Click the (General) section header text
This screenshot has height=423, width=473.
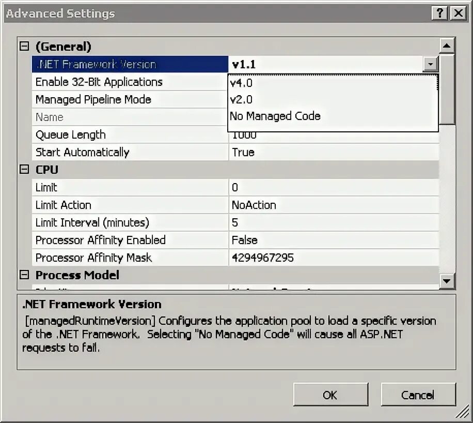pyautogui.click(x=63, y=47)
